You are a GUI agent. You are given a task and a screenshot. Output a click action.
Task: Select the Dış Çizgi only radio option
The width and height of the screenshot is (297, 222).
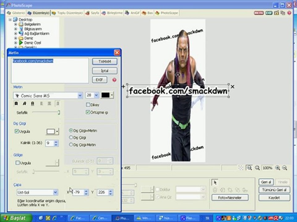pos(71,138)
